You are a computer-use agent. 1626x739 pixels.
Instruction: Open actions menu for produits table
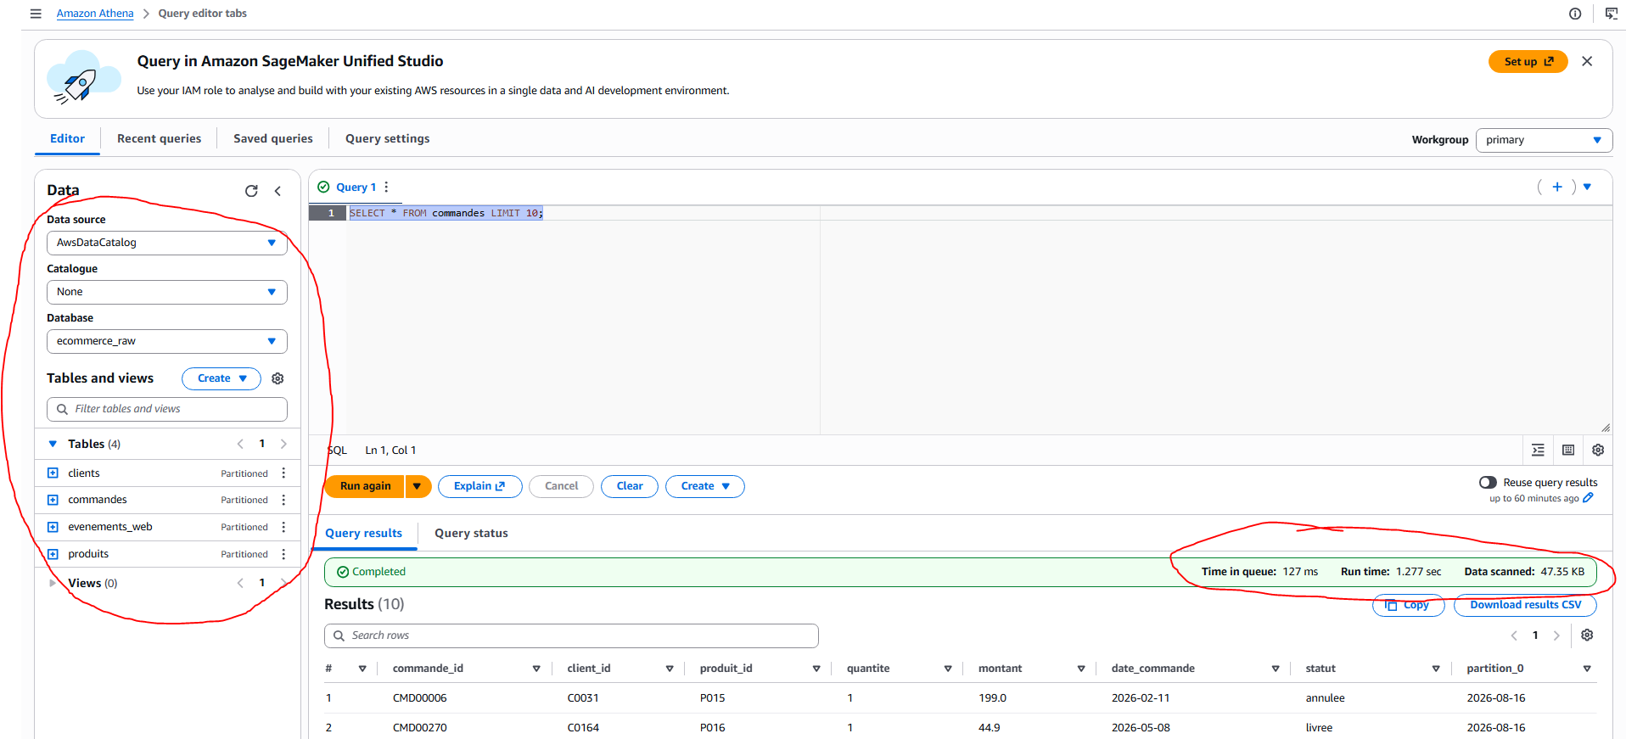tap(283, 554)
